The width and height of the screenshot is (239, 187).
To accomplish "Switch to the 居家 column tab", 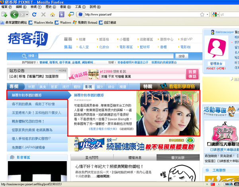I will point(54,87).
